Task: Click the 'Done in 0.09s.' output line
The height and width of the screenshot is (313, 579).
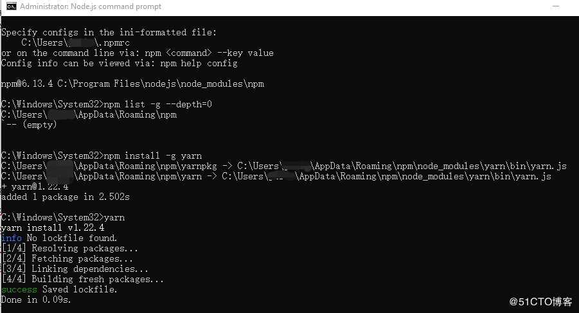Action: (x=36, y=300)
